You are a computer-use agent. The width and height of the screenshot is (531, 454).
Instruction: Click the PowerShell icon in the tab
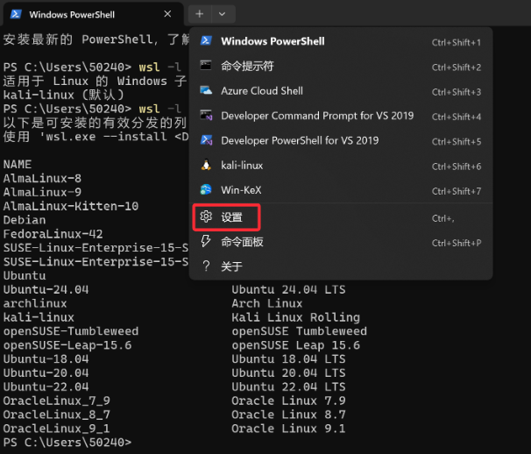coord(16,14)
